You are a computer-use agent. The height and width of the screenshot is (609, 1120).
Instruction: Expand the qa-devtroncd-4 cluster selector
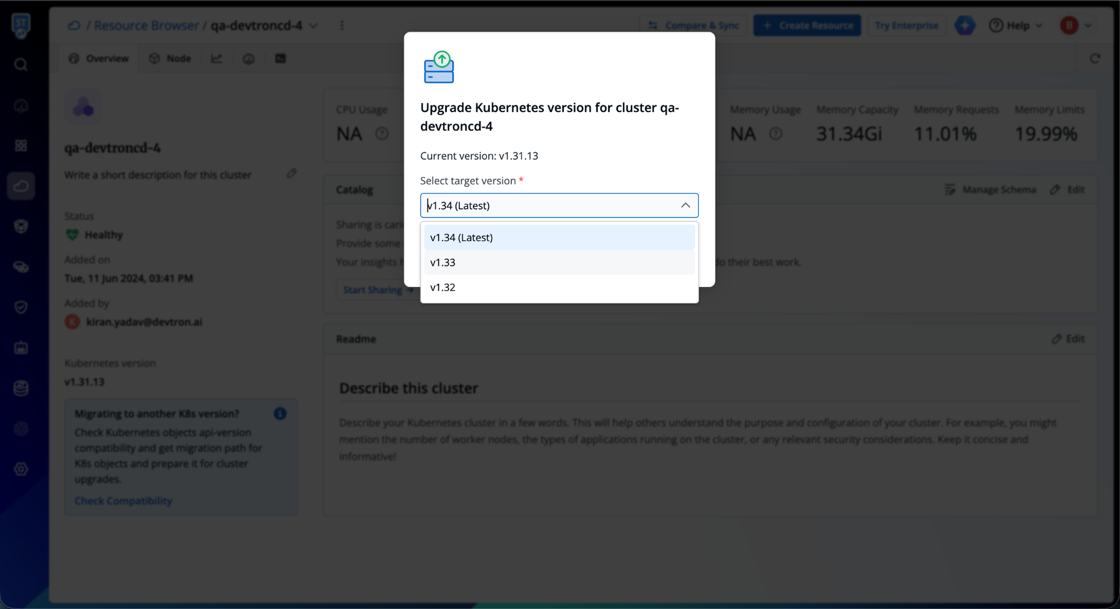314,26
